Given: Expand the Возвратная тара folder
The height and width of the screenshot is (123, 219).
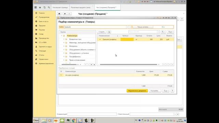Looking at the screenshot, I should click(64, 39).
